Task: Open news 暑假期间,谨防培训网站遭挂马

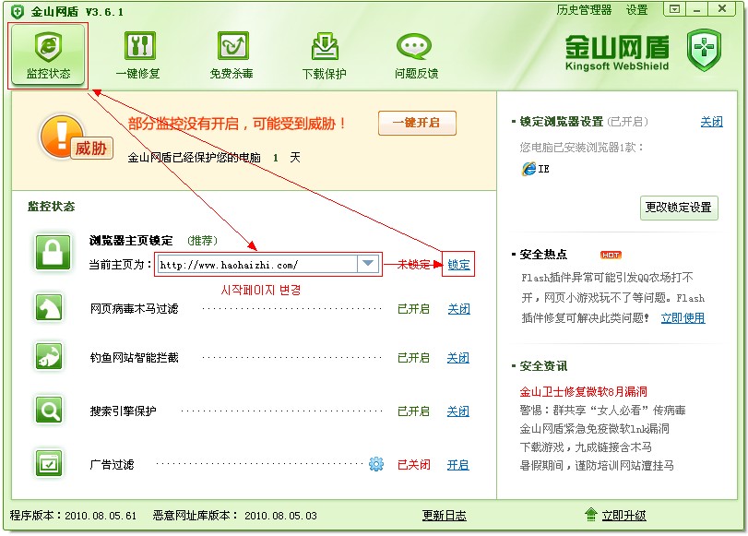Action: click(x=597, y=465)
